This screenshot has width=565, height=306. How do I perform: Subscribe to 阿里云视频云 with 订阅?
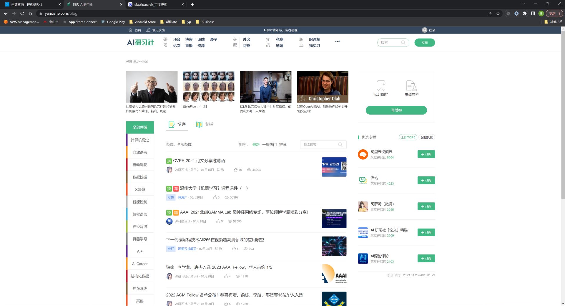426,154
